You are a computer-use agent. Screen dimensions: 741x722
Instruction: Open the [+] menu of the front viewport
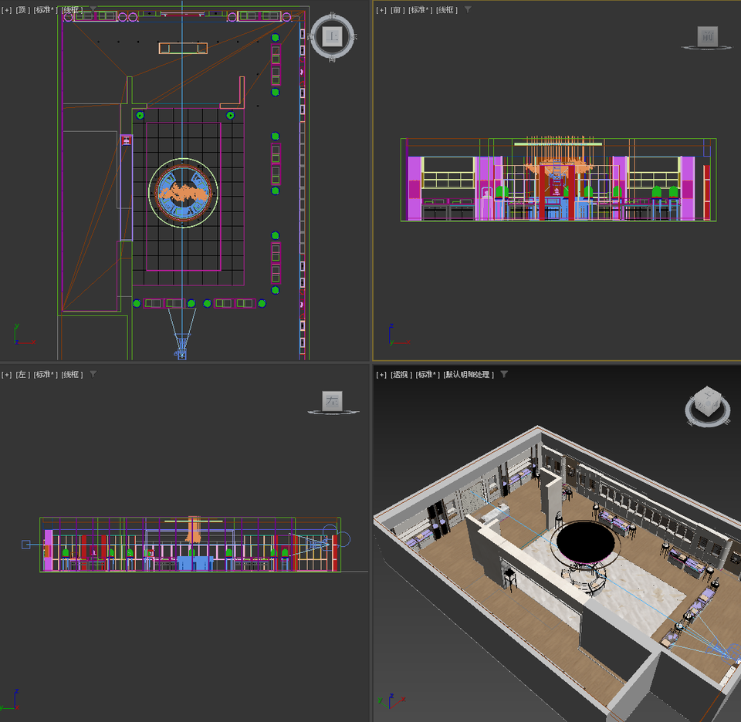pos(381,10)
